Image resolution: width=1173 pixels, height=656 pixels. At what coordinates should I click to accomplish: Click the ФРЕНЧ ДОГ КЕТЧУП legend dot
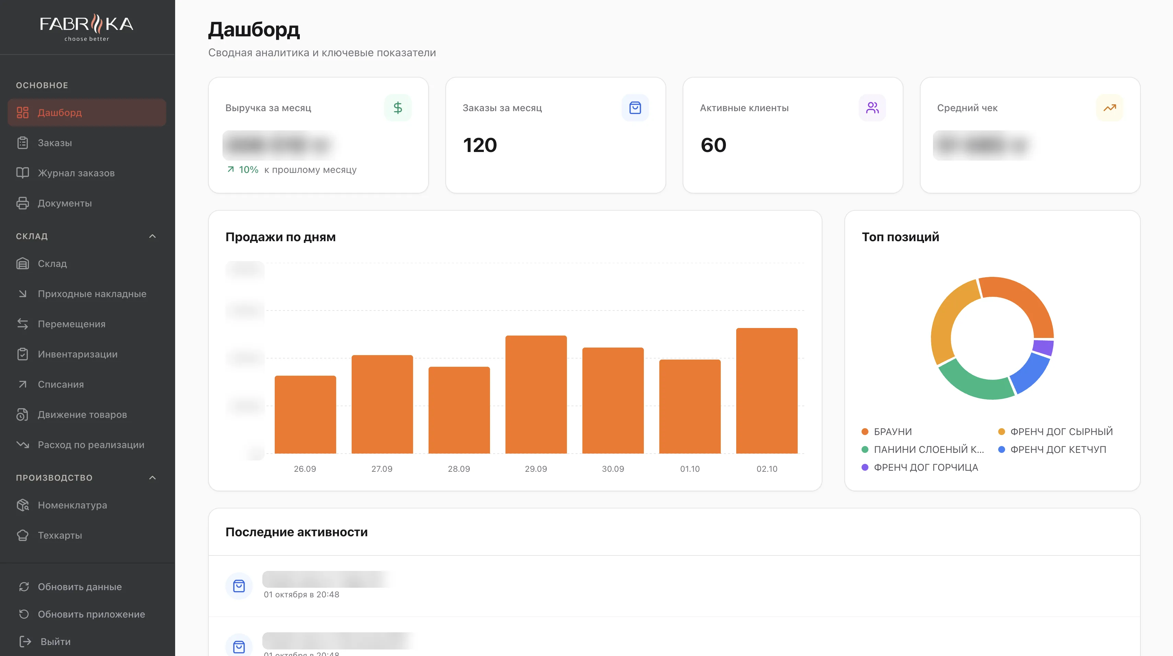click(x=1001, y=449)
